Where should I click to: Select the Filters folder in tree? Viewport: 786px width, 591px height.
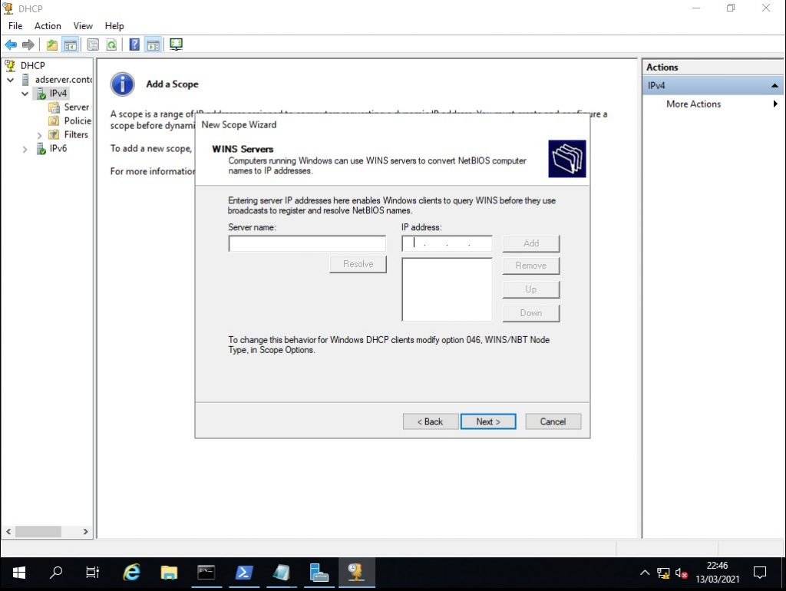(x=75, y=134)
